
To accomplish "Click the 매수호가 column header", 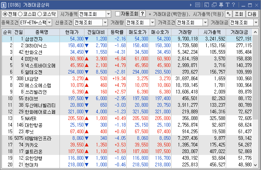I will 160,32.
